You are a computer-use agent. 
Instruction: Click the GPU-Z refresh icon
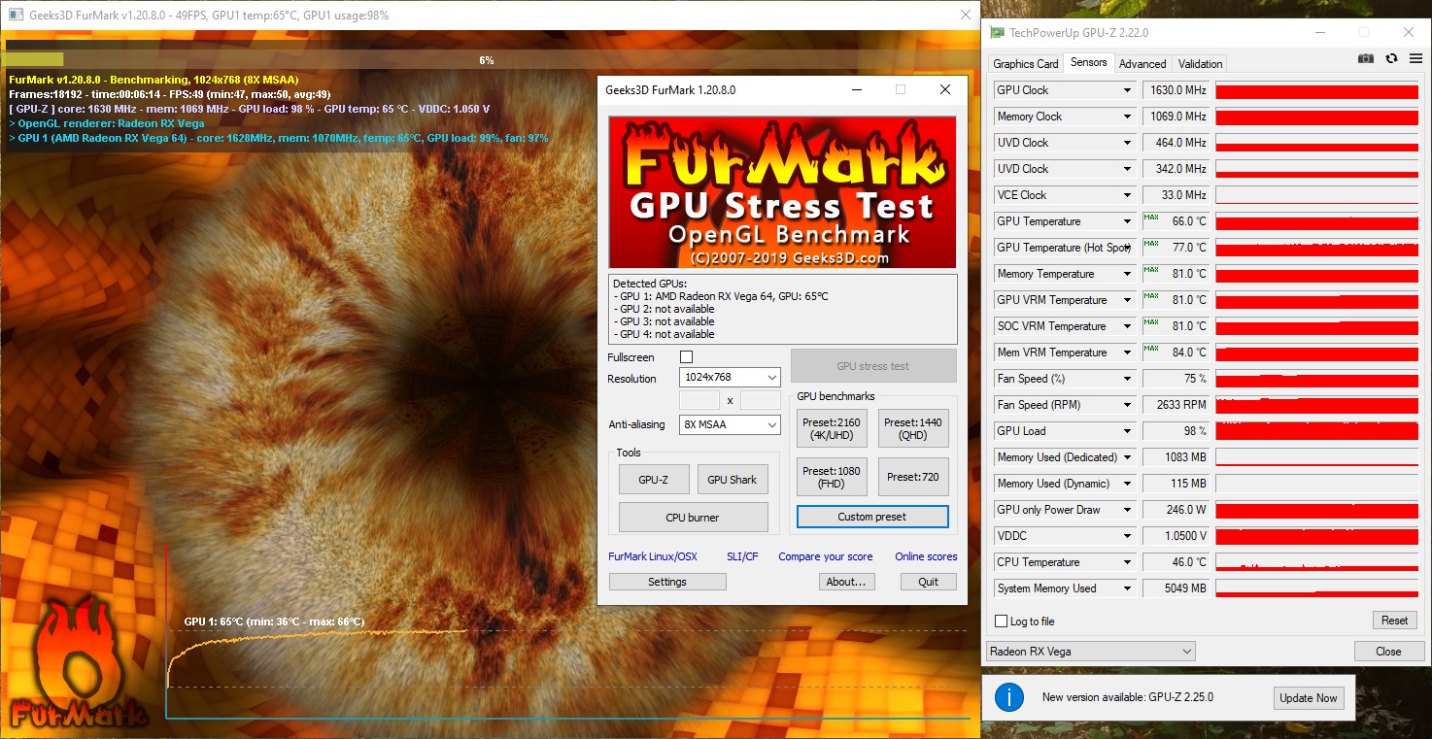(1391, 58)
